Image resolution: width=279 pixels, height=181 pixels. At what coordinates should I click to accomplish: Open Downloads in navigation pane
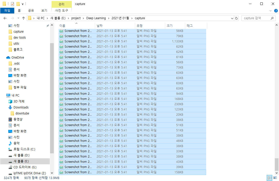[x=21, y=107]
